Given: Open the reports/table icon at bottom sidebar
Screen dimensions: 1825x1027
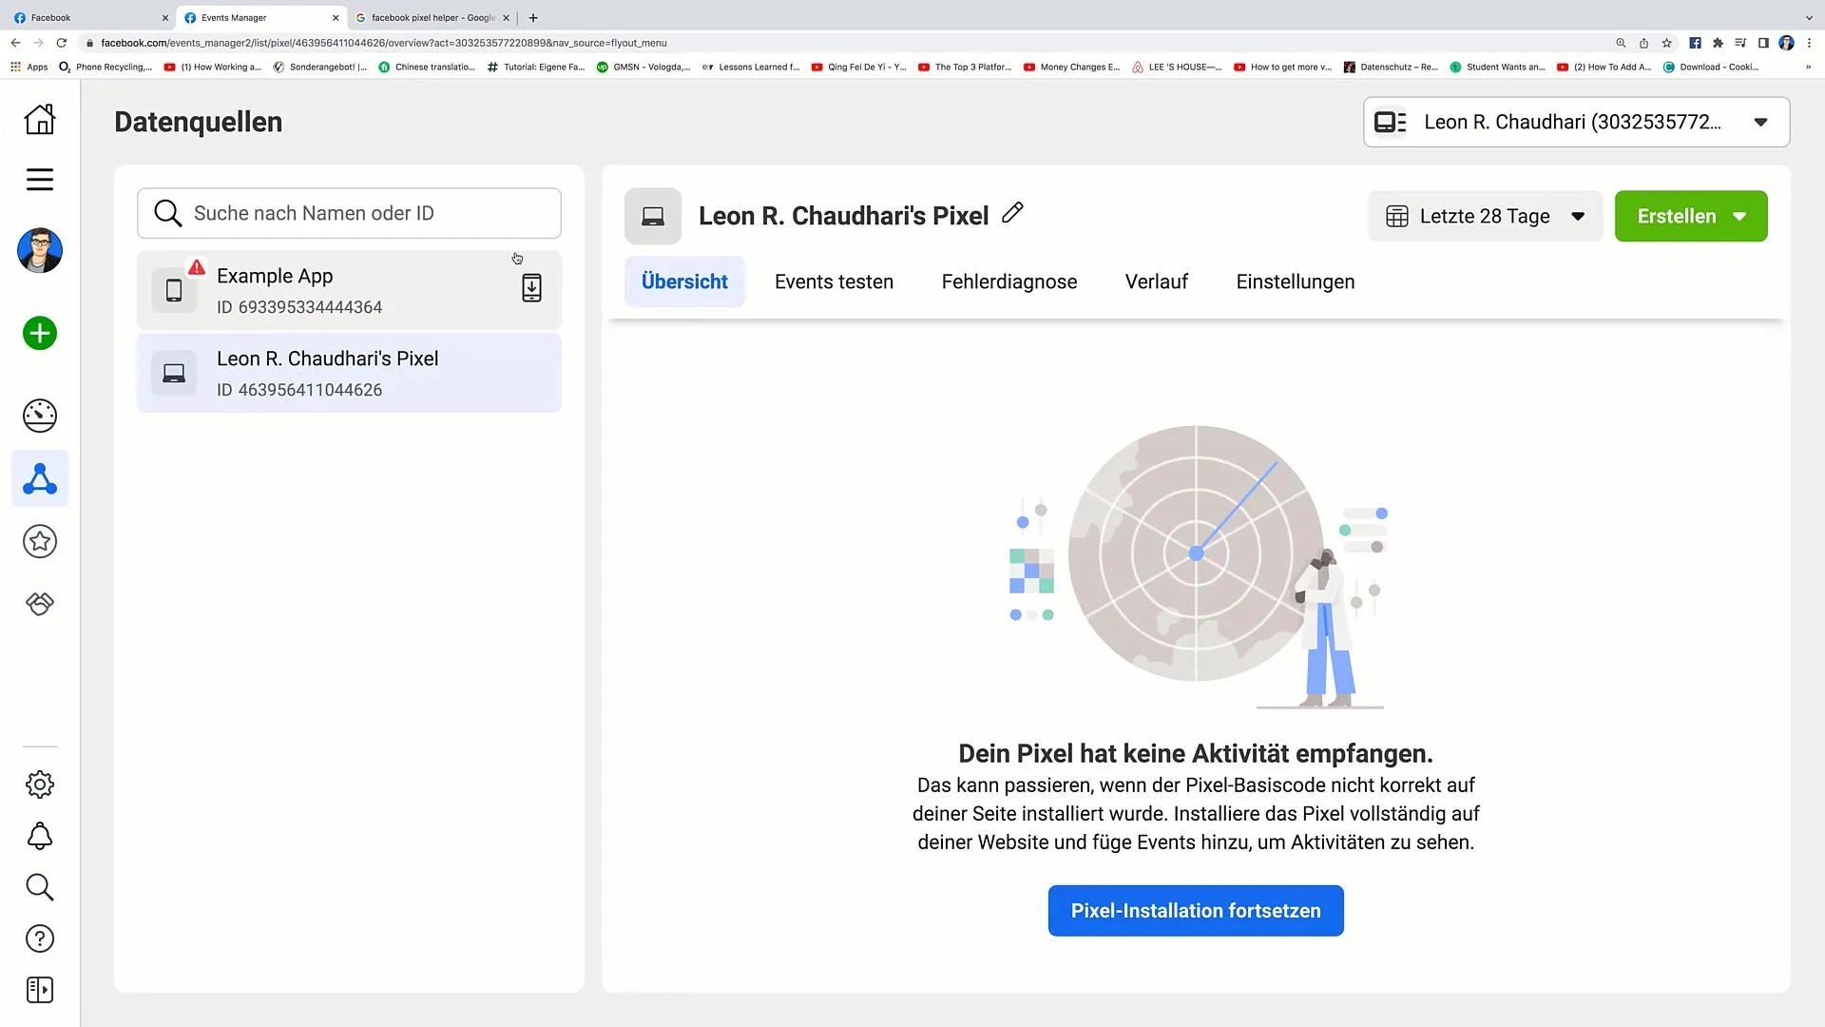Looking at the screenshot, I should click(40, 989).
